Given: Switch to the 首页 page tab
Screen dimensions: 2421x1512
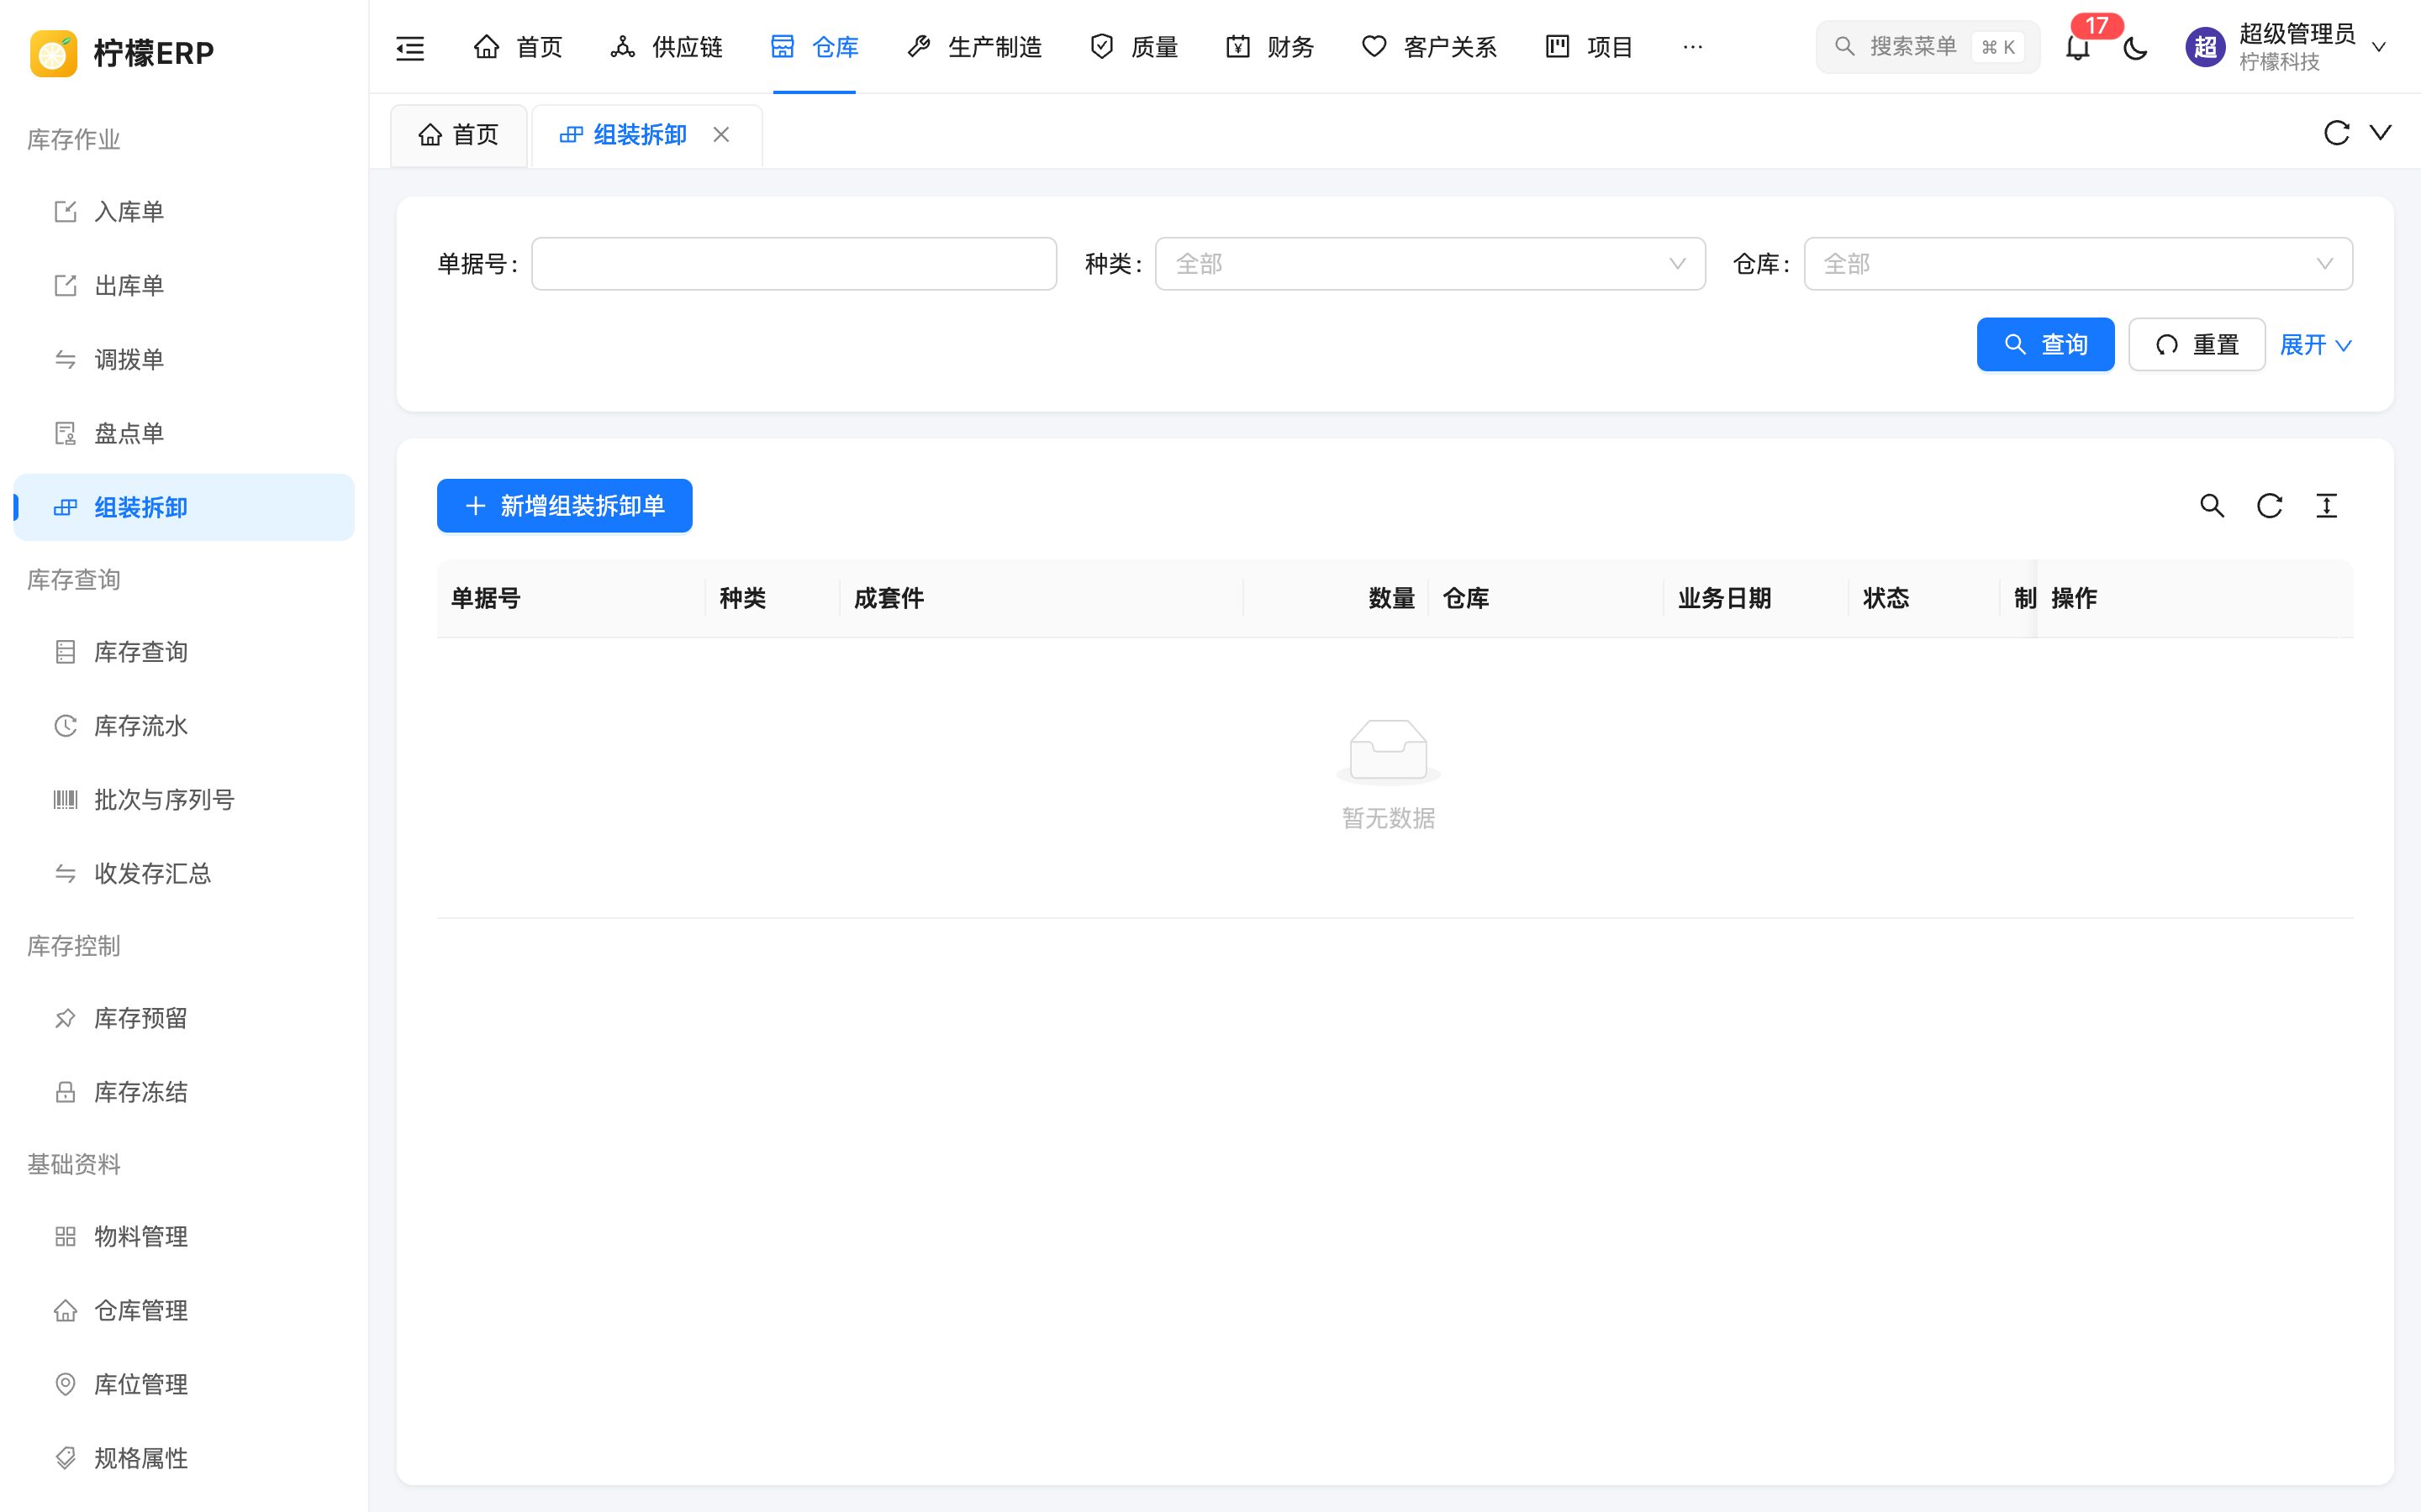Looking at the screenshot, I should click(458, 135).
